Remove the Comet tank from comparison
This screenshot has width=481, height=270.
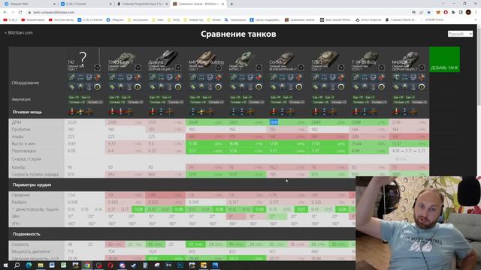point(301,67)
